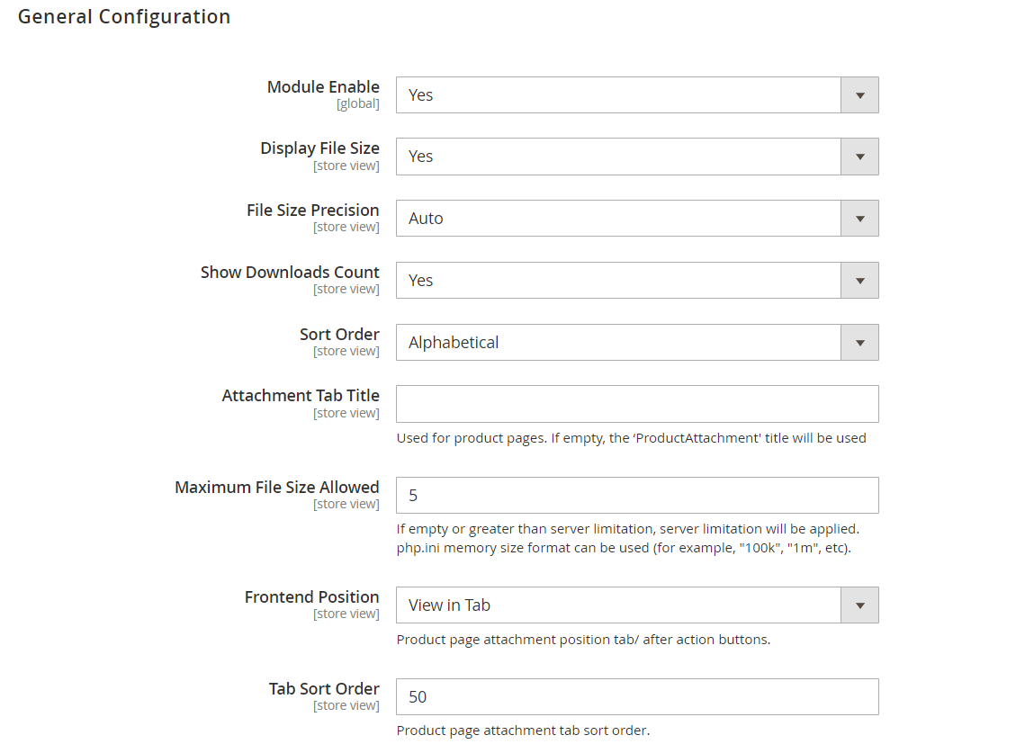Click the Show Downloads Count label

[290, 273]
